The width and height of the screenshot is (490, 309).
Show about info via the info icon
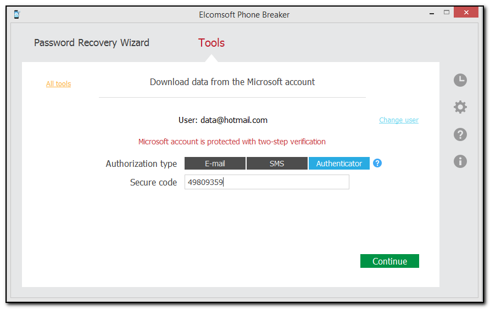(460, 161)
